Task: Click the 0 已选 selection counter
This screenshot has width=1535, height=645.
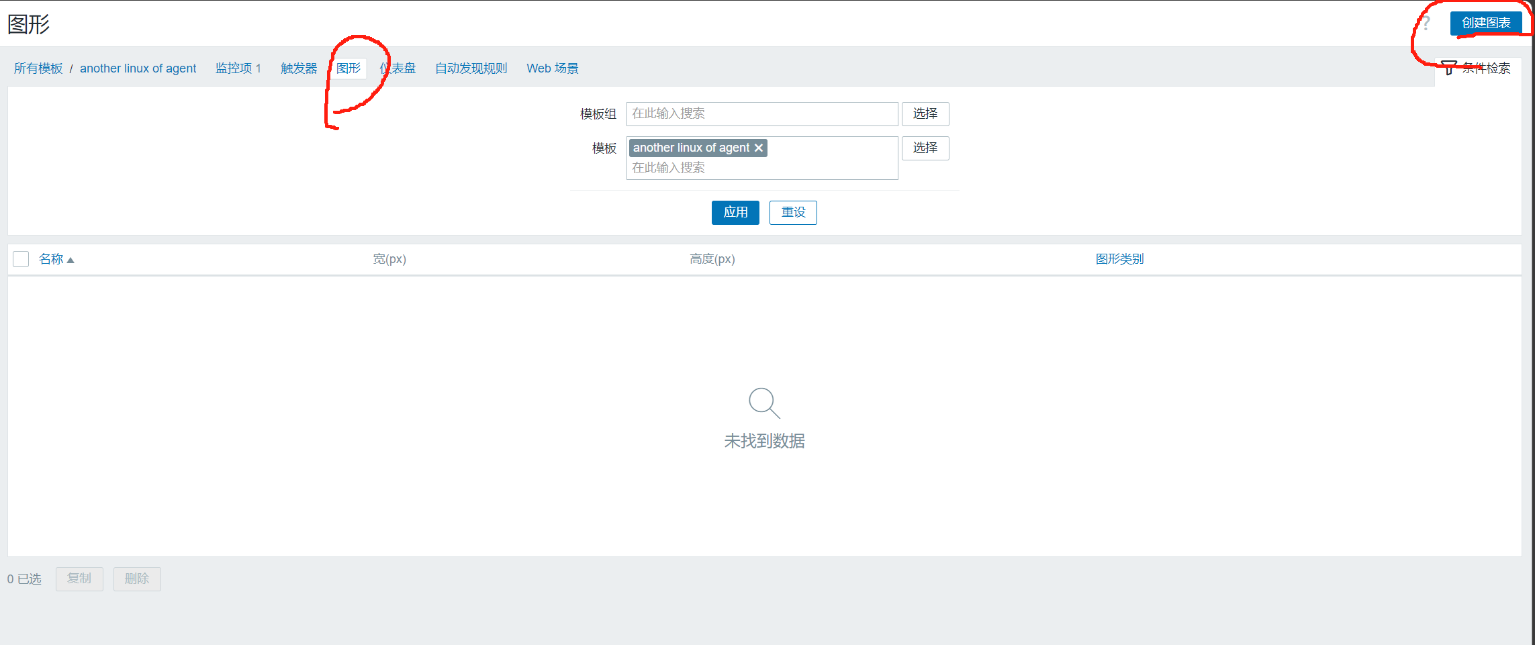Action: point(24,579)
